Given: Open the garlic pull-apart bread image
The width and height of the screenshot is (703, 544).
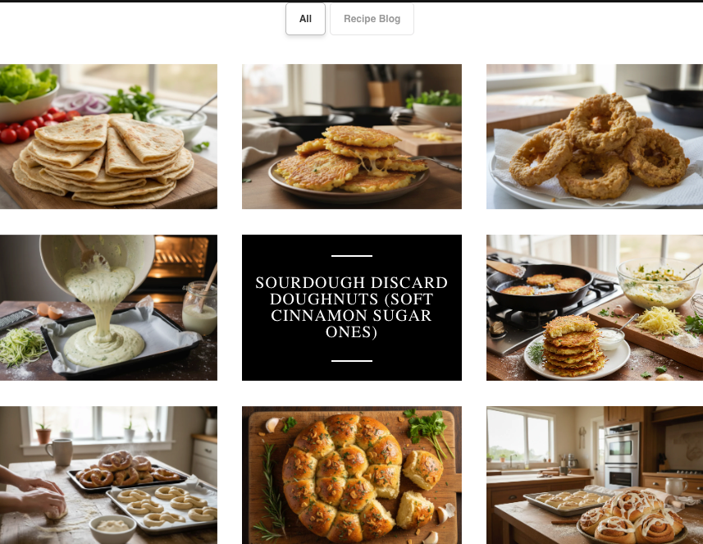Looking at the screenshot, I should (352, 475).
